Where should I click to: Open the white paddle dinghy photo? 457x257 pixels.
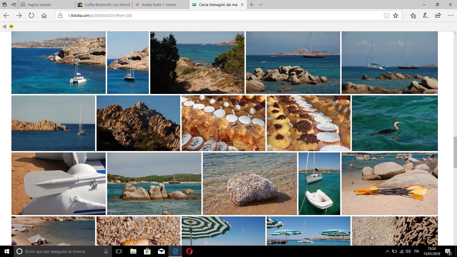point(59,184)
